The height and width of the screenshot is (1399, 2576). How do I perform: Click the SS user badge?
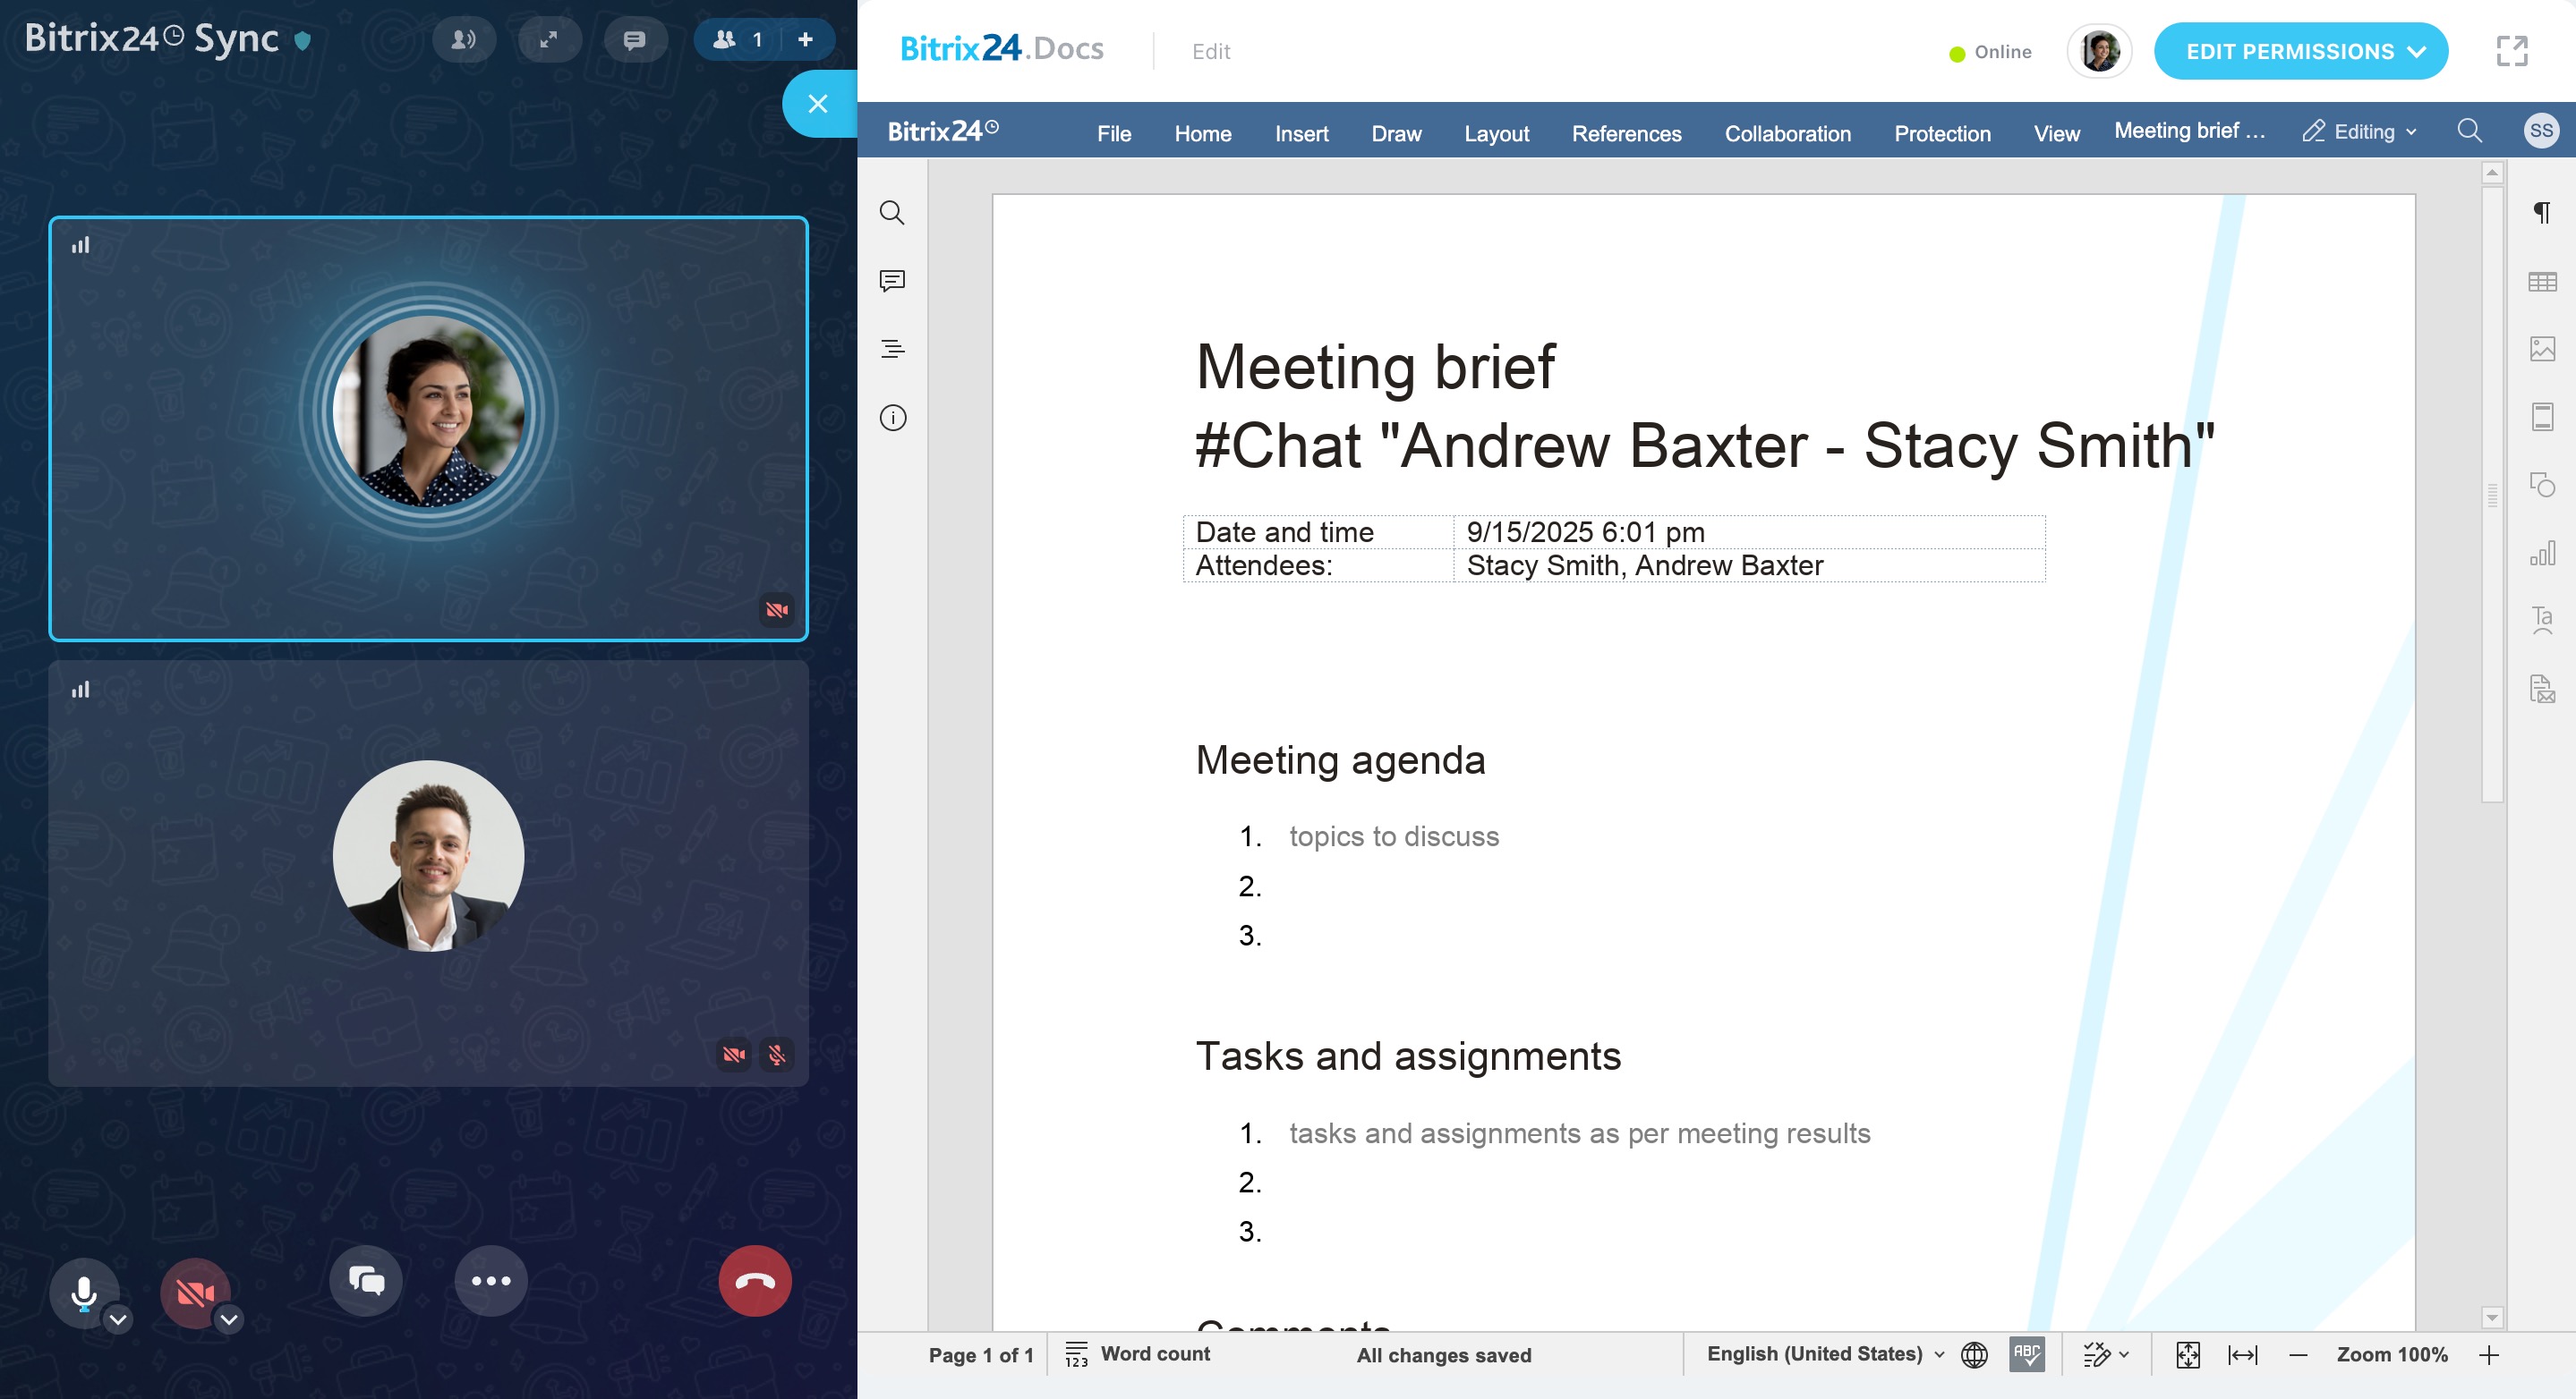(x=2541, y=131)
